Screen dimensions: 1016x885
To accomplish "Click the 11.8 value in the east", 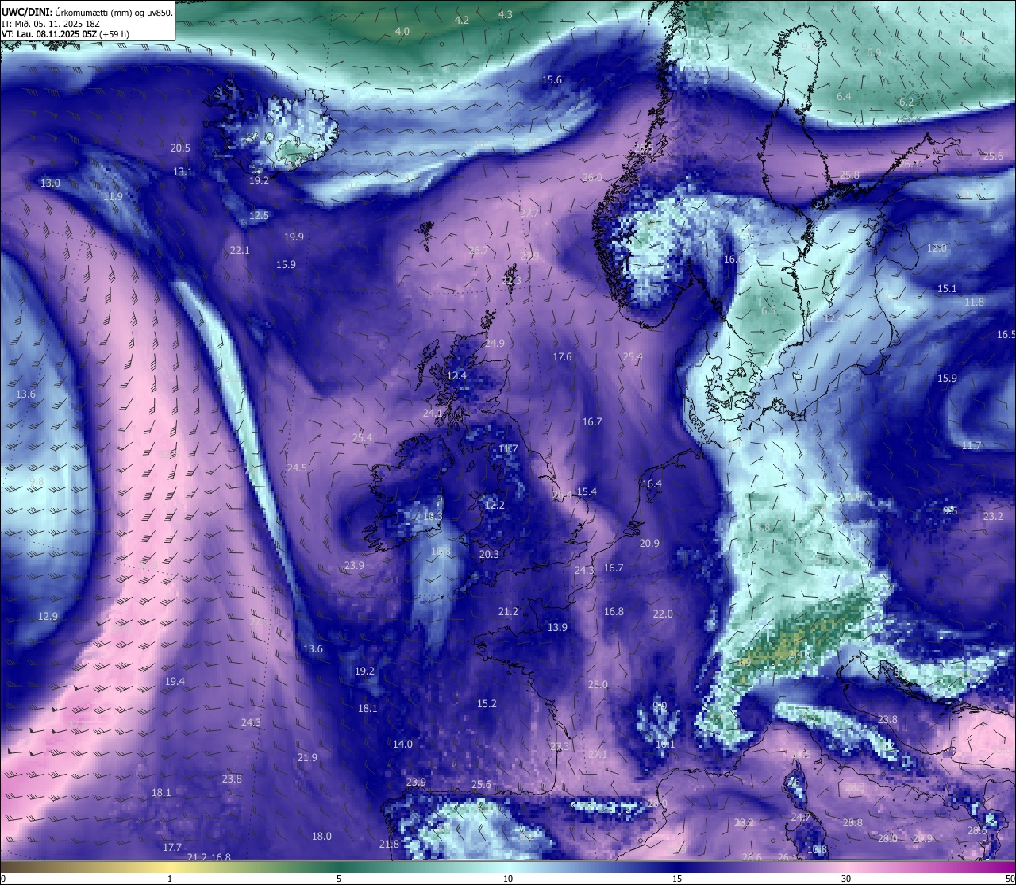I will coord(974,302).
